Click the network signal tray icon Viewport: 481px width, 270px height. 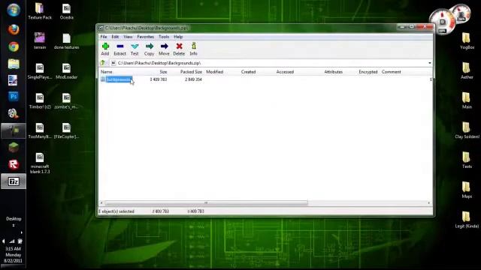click(12, 241)
